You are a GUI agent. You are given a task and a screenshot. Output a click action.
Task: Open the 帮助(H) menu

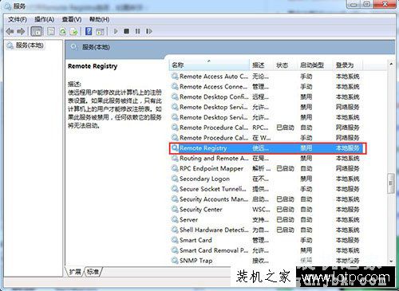click(99, 19)
